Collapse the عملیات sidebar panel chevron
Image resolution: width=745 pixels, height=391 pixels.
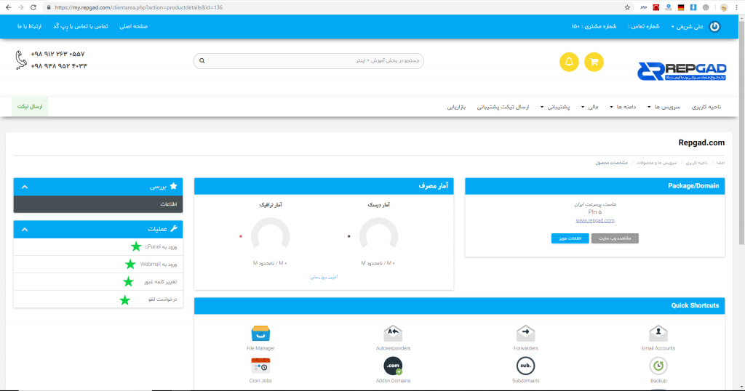point(25,230)
